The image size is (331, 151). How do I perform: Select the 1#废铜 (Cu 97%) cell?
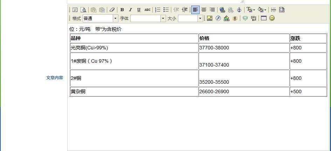(x=134, y=61)
